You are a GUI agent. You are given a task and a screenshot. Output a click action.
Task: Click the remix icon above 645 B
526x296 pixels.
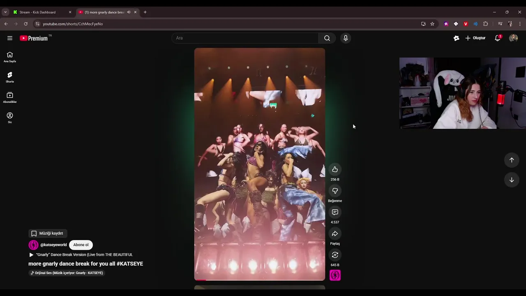[335, 255]
